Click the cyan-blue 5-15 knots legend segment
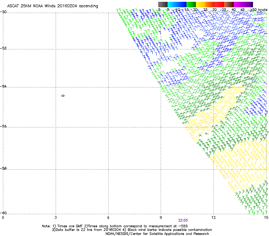The width and height of the screenshot is (269, 236). pos(177,4)
